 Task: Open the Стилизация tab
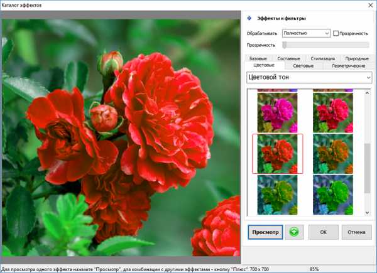[323, 58]
